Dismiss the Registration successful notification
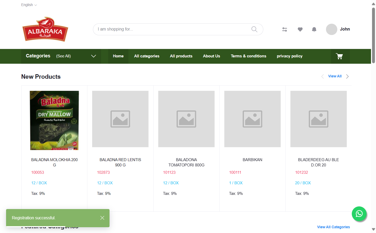Screen dimensions: 376x233 click(102, 218)
